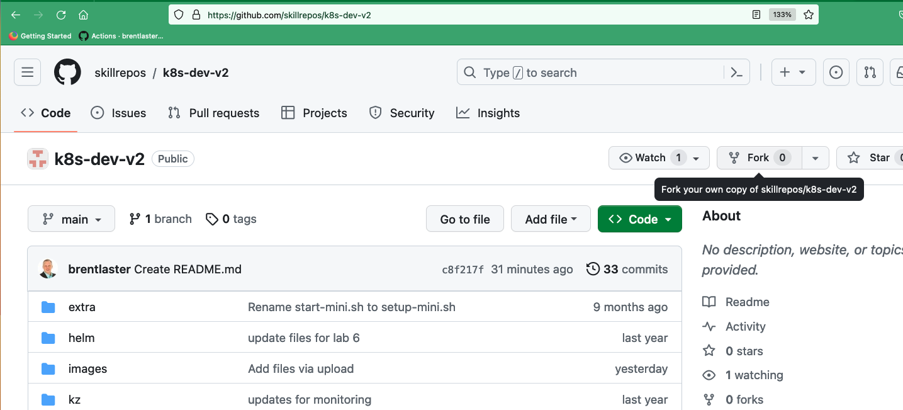Image resolution: width=903 pixels, height=410 pixels.
Task: Select the Issues tab
Action: tap(118, 113)
